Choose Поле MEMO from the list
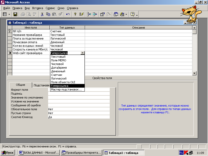208x156 pixels. (x=68, y=60)
